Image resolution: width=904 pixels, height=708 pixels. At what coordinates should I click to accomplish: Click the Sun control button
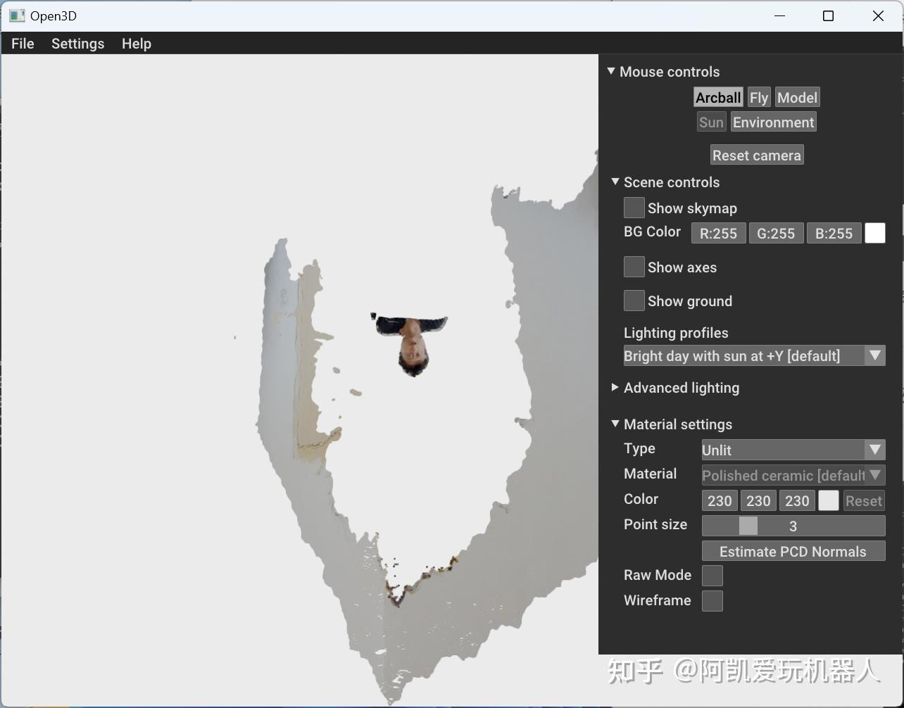pyautogui.click(x=710, y=122)
